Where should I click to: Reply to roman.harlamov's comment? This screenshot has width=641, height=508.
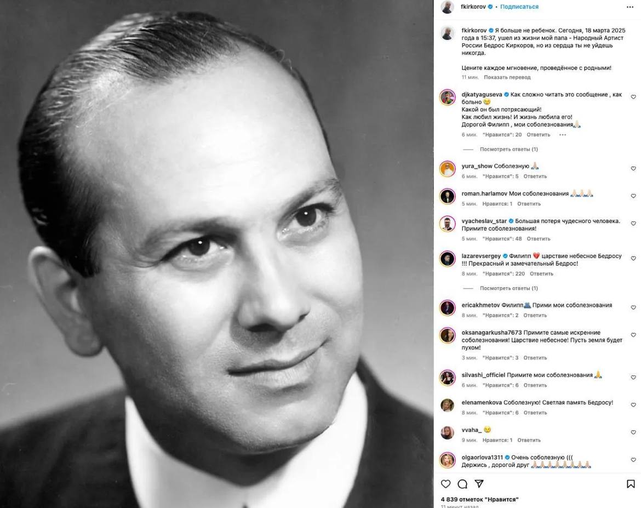529,204
